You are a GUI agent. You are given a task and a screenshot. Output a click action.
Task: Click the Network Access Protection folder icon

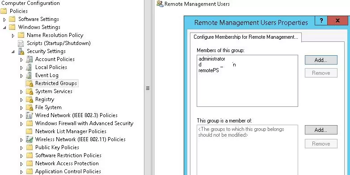pos(29,163)
